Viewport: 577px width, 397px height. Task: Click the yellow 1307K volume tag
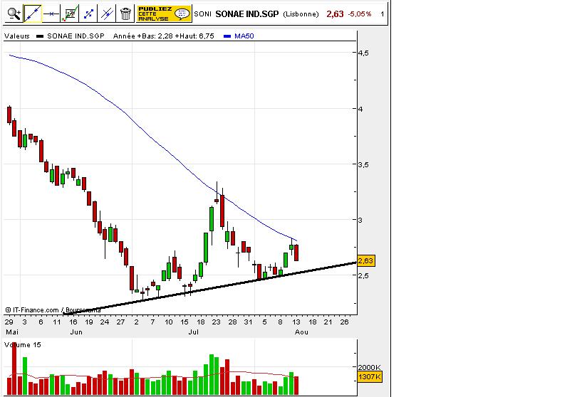370,377
